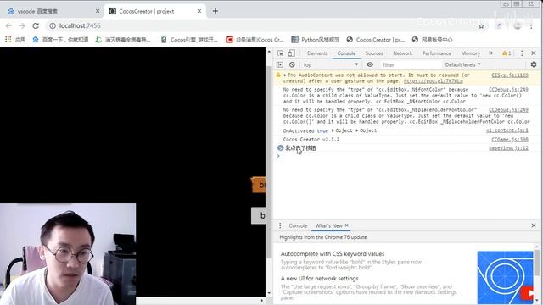
Task: Activate the DevTools inspect element tool
Action: tap(280, 53)
